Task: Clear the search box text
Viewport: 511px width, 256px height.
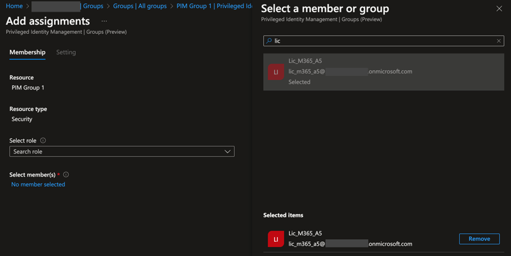Action: click(498, 41)
